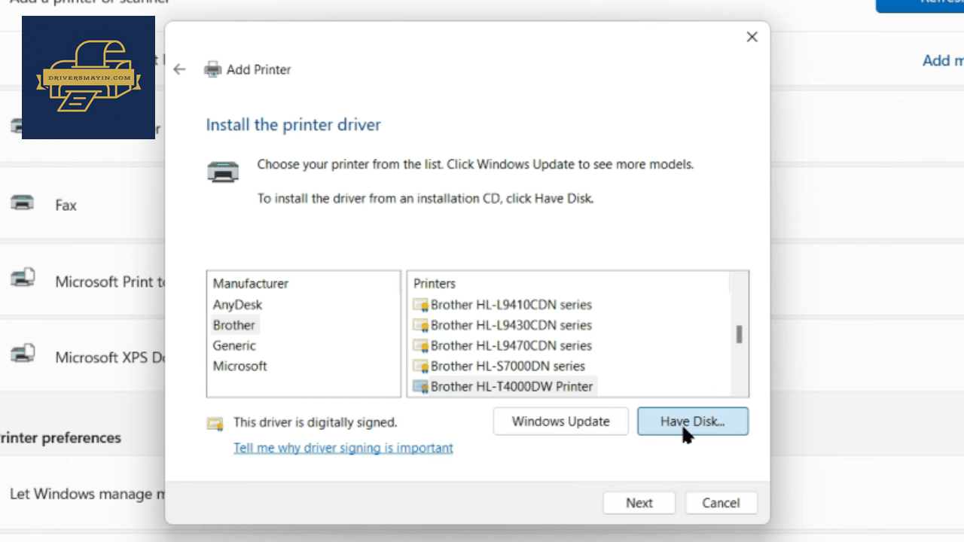
Task: Click the Have Disk button
Action: [x=693, y=422]
